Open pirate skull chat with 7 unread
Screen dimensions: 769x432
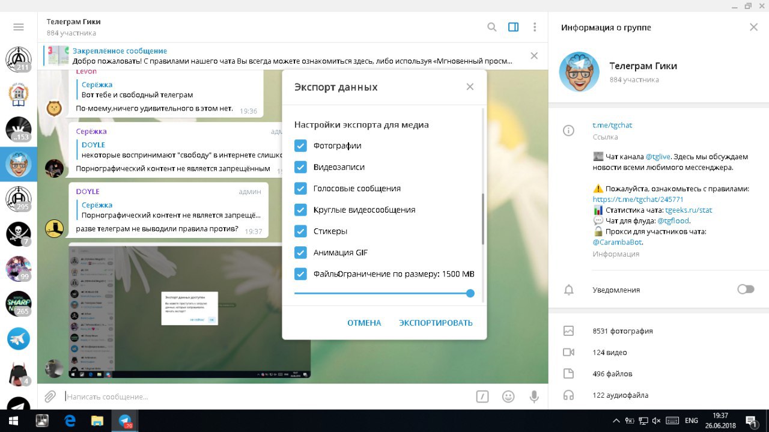[x=18, y=234]
